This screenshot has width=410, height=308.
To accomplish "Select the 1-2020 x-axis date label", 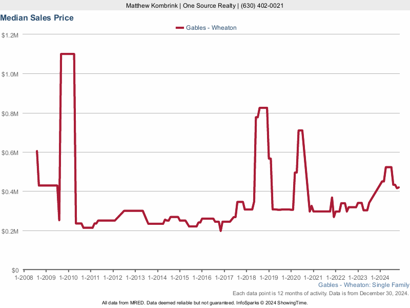I will click(291, 278).
